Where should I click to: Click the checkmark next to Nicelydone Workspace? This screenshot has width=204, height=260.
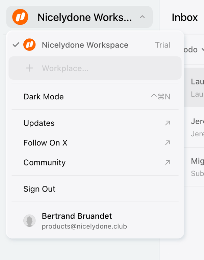click(x=16, y=45)
